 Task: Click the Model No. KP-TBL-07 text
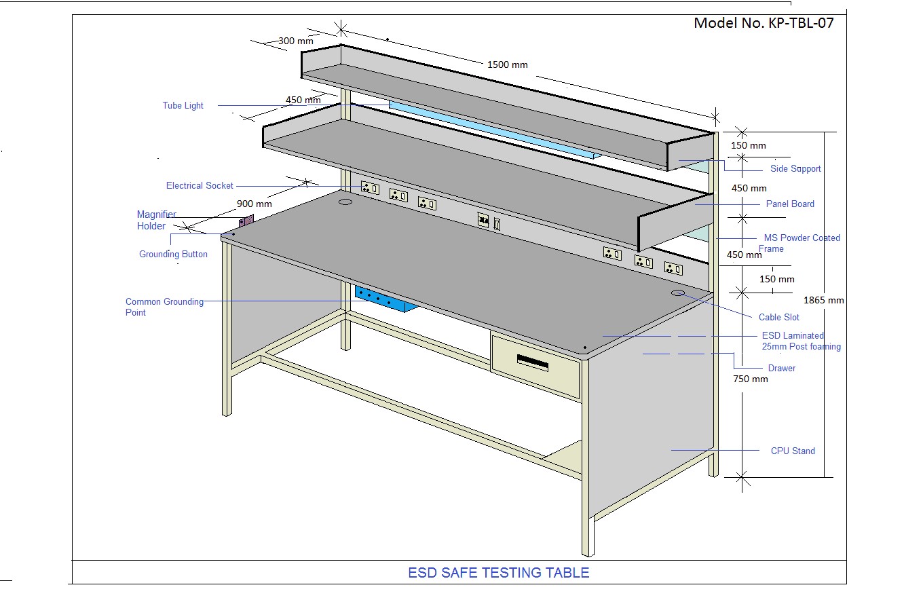coord(764,23)
